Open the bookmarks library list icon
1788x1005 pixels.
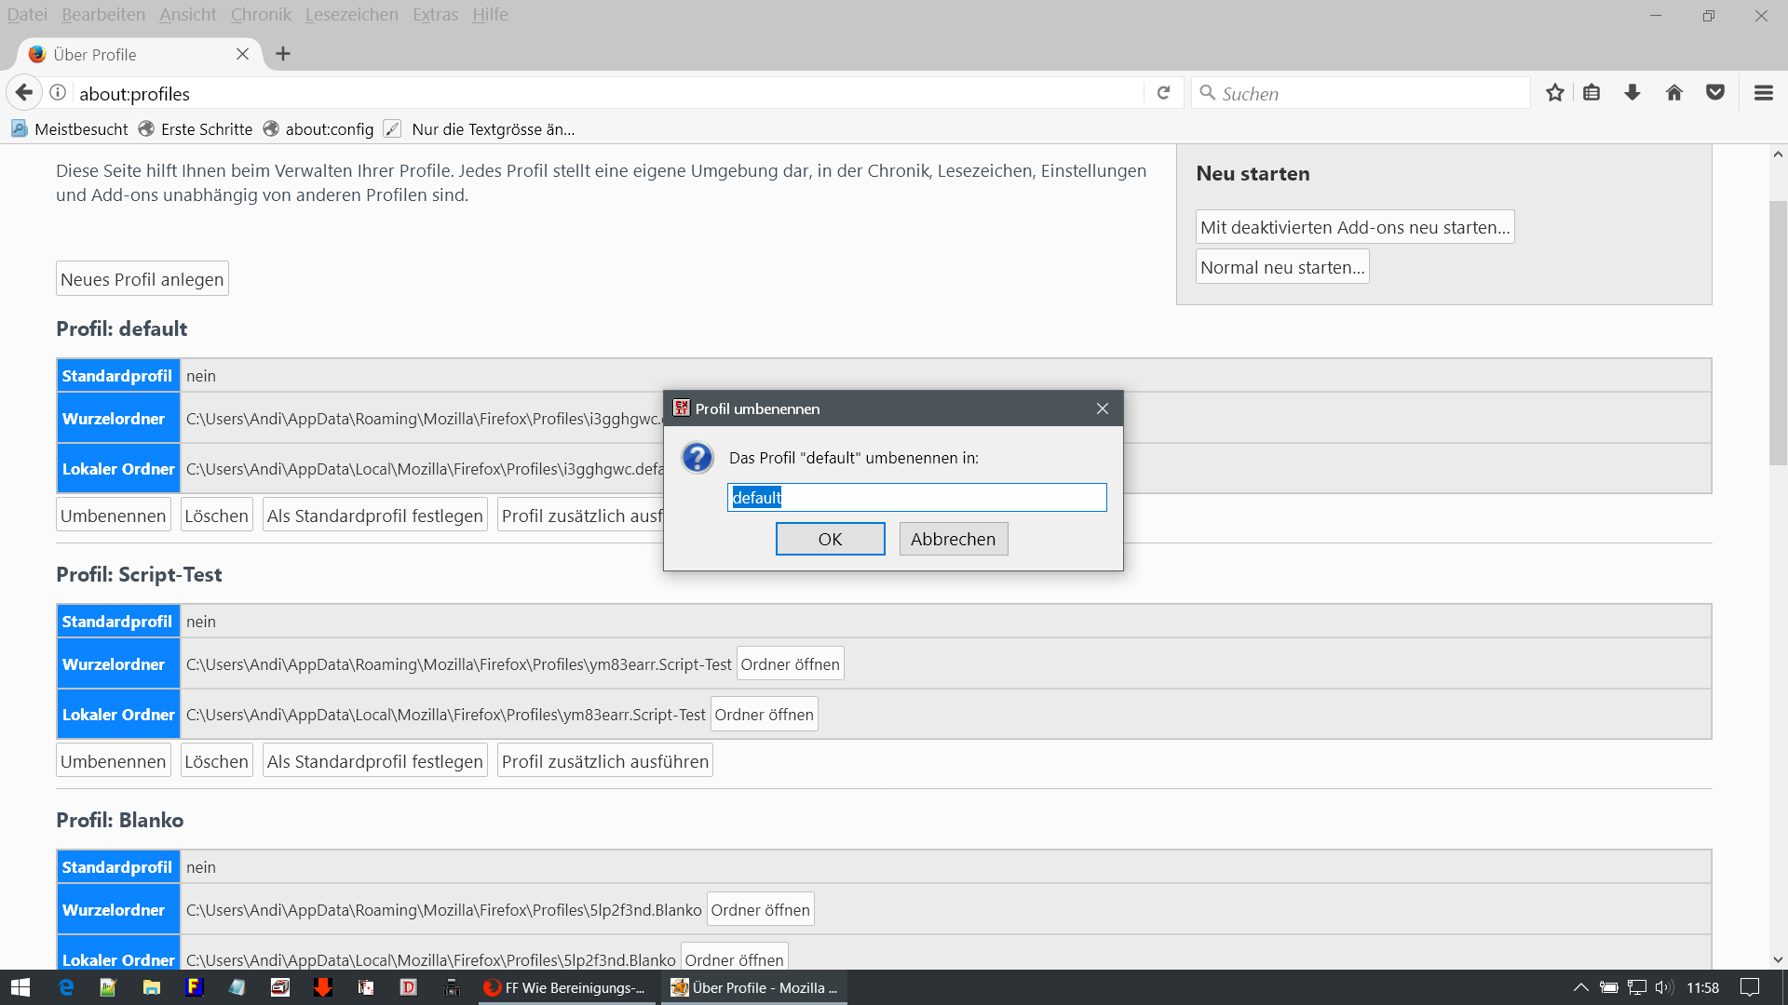(1592, 93)
